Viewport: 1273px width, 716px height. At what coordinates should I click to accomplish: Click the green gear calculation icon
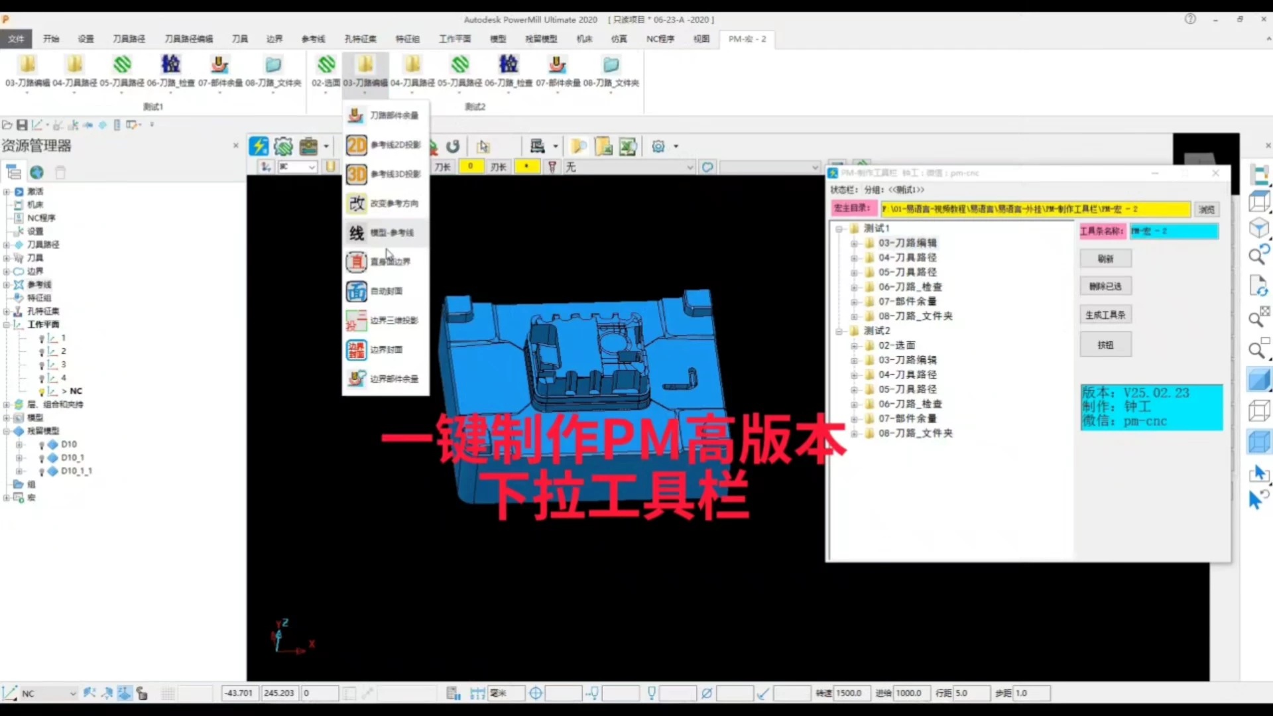tap(283, 146)
